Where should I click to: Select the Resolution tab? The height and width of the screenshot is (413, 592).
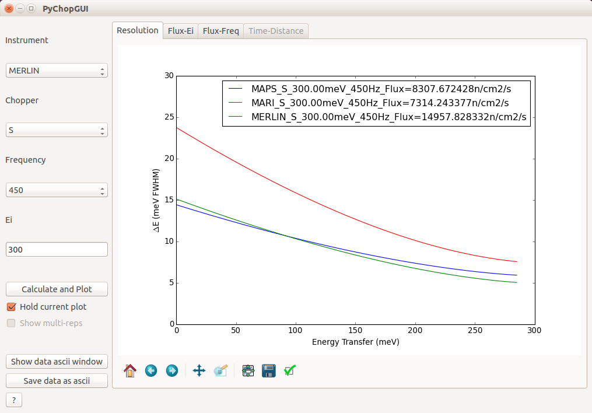click(138, 30)
